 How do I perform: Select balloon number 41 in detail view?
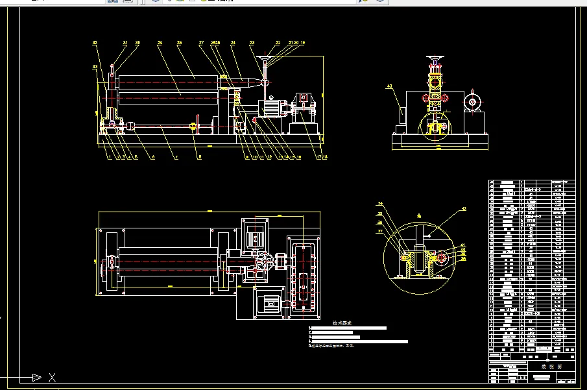coord(462,245)
